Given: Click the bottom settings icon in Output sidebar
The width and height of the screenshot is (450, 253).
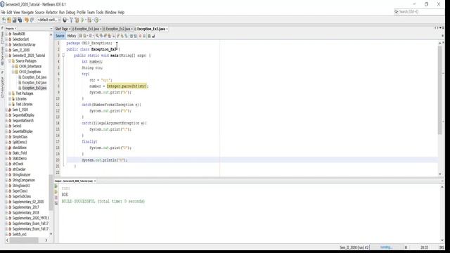Looking at the screenshot, I should [x=56, y=203].
